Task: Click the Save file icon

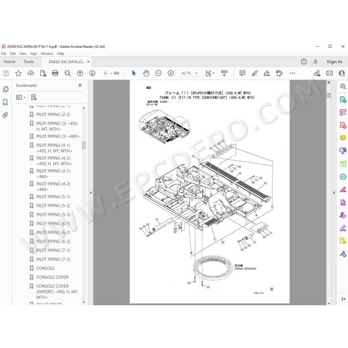Action: tap(6, 73)
